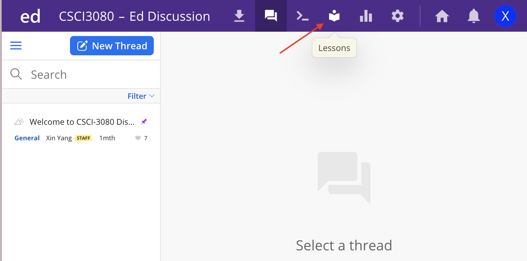The width and height of the screenshot is (527, 261).
Task: Click the purple pin icon on thread
Action: pyautogui.click(x=144, y=122)
